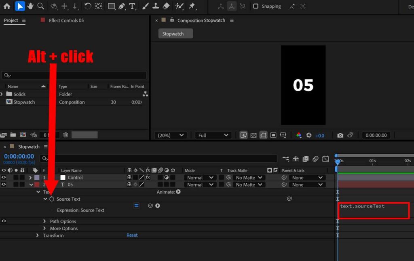
Task: Collapse the 05 layer properties
Action: pos(31,185)
